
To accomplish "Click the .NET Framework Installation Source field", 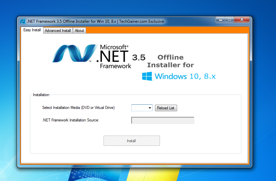I will tap(163, 120).
